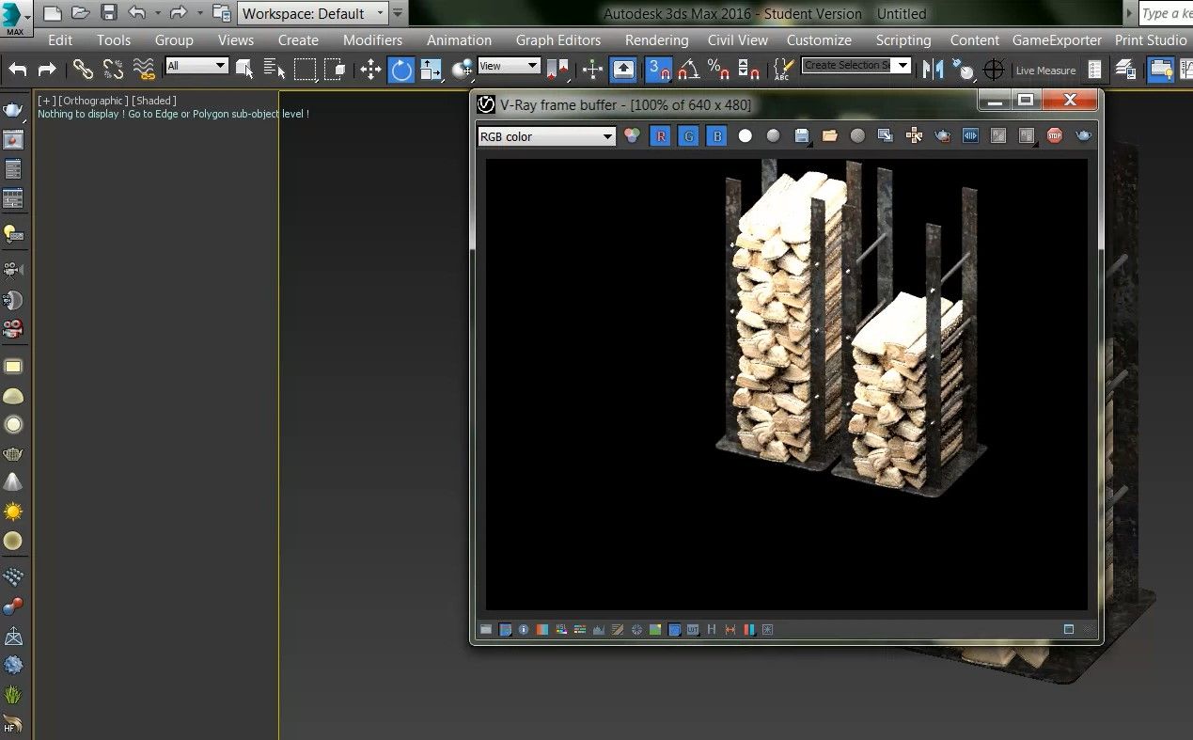Open the Select by Name list icon
Screen dimensions: 1193x740
click(x=274, y=70)
